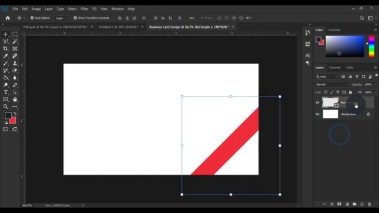Image resolution: width=379 pixels, height=213 pixels.
Task: Expand the Opacity value dropdown arrow
Action: (x=375, y=85)
